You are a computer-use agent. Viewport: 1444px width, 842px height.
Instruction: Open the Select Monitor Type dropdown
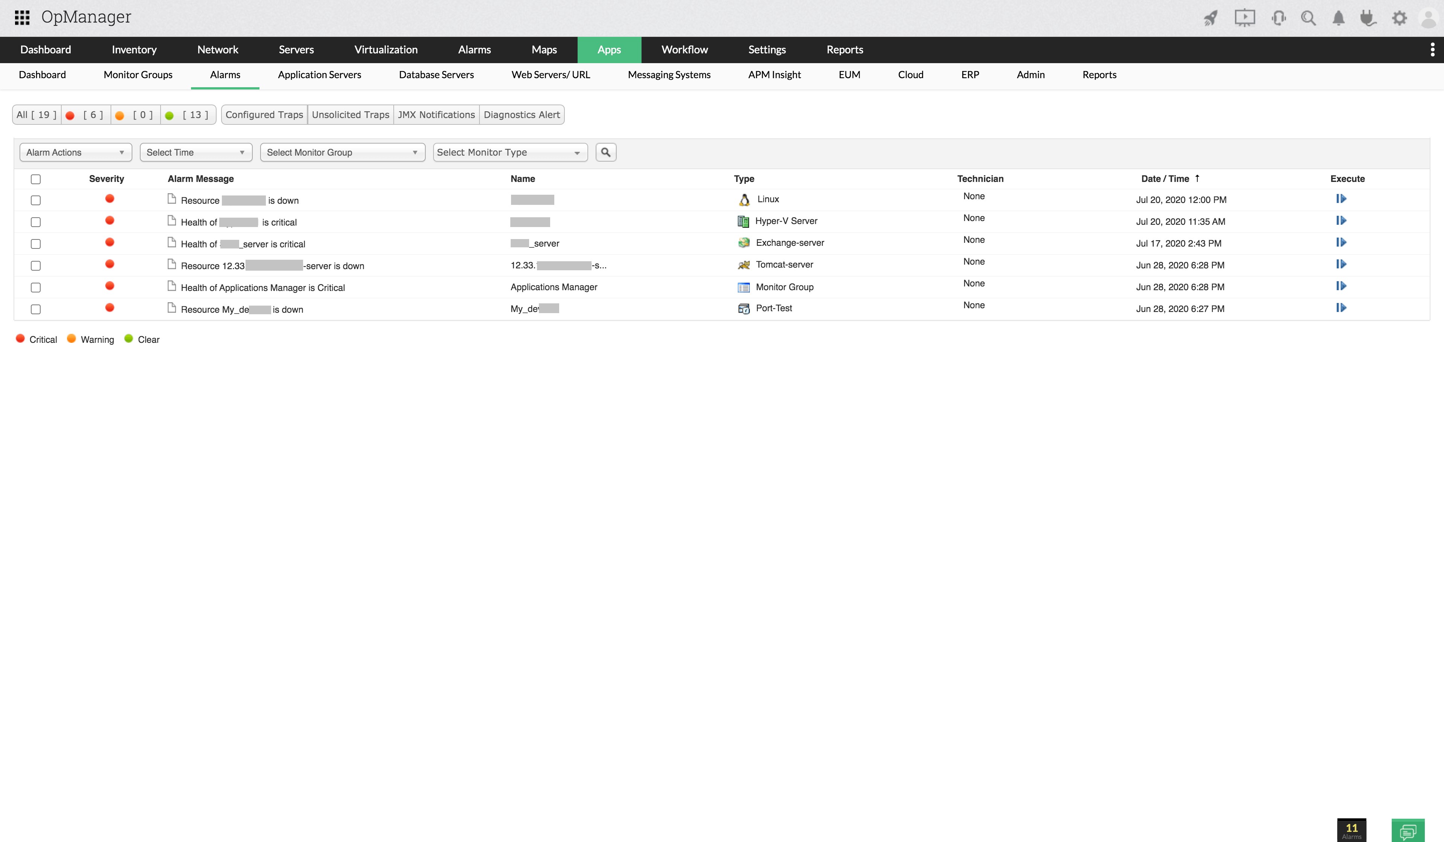[510, 152]
